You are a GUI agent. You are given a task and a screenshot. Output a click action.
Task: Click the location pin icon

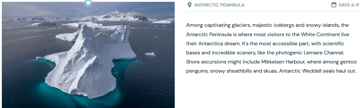[189, 5]
